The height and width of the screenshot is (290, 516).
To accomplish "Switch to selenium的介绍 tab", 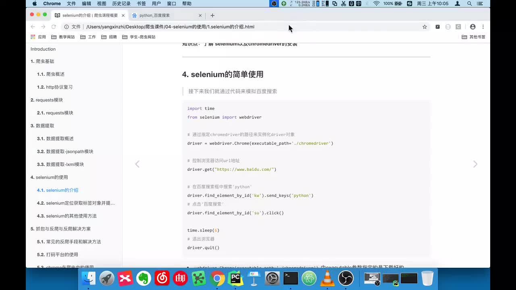I will pos(90,15).
